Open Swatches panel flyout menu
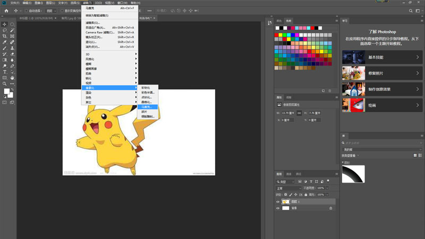Viewport: 425px width, 239px height. coord(337,21)
